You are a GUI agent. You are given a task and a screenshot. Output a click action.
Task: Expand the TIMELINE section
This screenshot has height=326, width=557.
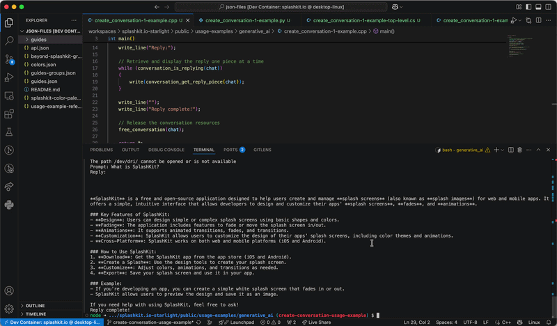[50, 314]
